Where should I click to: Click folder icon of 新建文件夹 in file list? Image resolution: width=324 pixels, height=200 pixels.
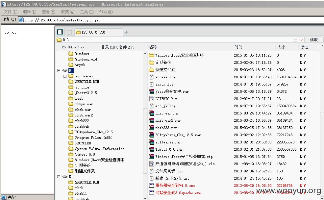[x=151, y=70]
